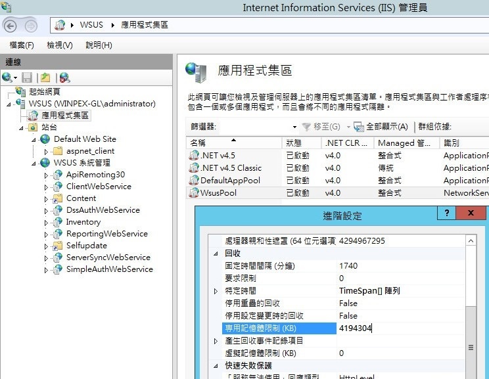Click the DssAuthWebService application icon
Image resolution: width=489 pixels, height=379 pixels.
(x=57, y=210)
